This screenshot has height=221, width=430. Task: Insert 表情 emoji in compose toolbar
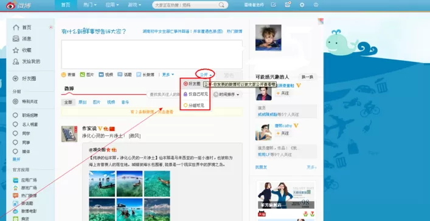point(68,75)
